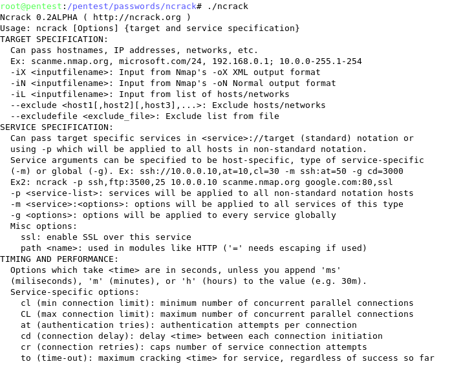Click the root@pentest prompt user text
The width and height of the screenshot is (474, 366).
[30, 6]
